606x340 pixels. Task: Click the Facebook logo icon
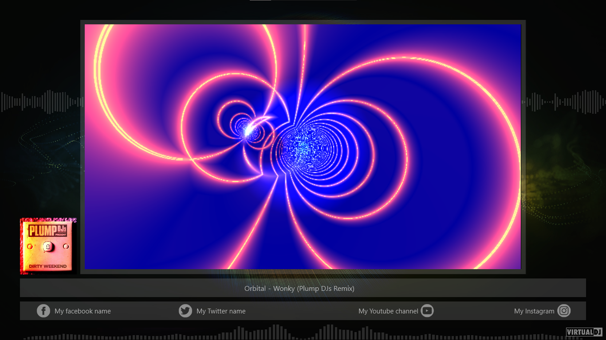point(43,311)
